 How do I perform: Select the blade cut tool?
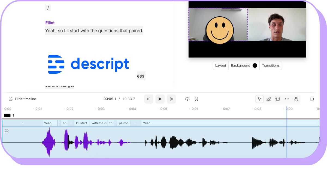point(268,99)
